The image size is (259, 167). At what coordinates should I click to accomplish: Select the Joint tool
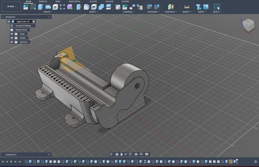132,7
